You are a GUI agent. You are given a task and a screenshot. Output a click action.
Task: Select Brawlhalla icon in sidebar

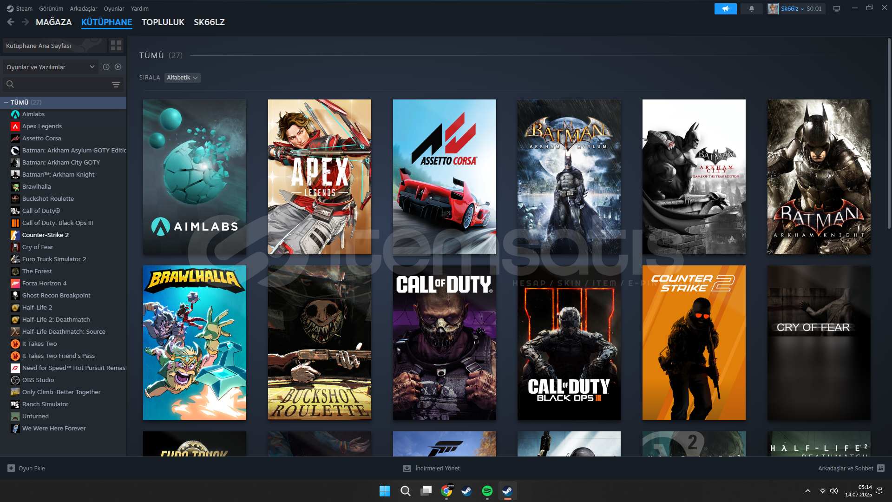click(15, 187)
